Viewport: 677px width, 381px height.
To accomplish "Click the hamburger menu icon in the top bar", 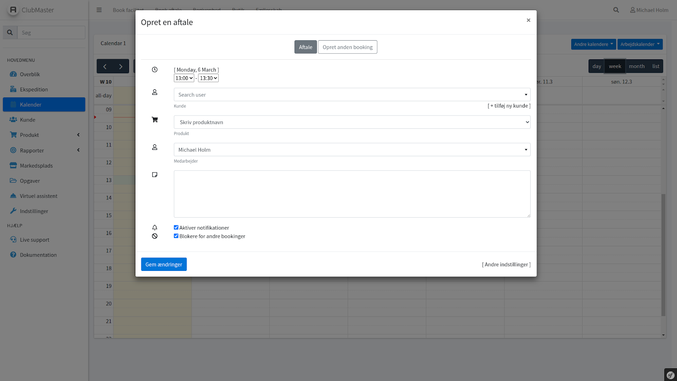I will (99, 10).
